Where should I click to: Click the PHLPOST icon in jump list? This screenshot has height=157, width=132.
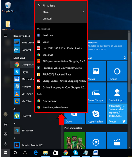coord(39,74)
